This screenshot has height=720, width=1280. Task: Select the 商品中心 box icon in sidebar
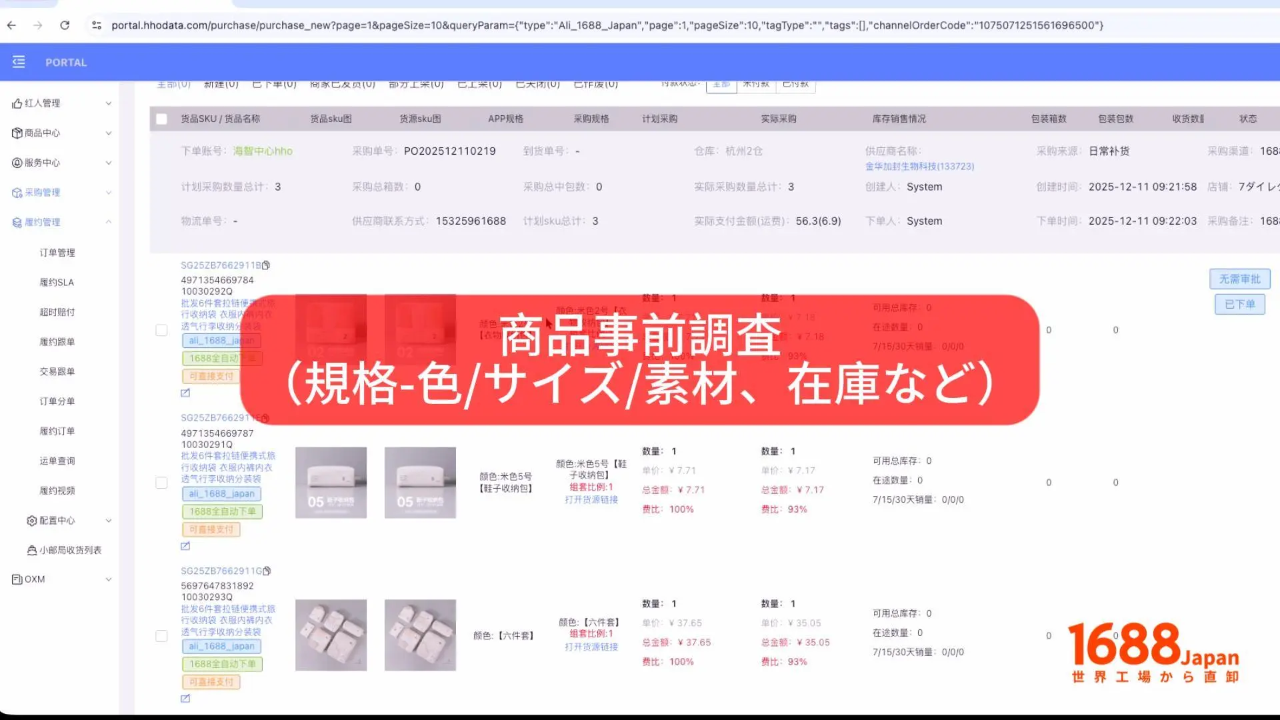click(x=17, y=133)
